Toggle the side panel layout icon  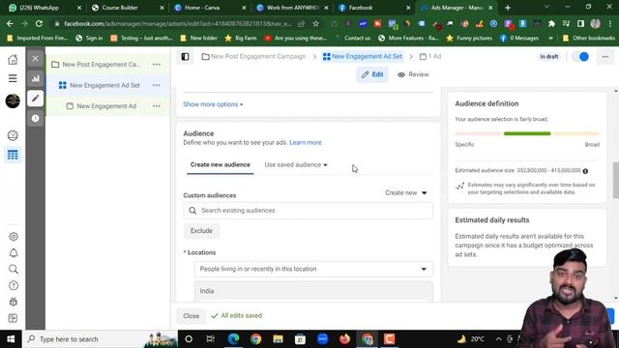pos(185,57)
